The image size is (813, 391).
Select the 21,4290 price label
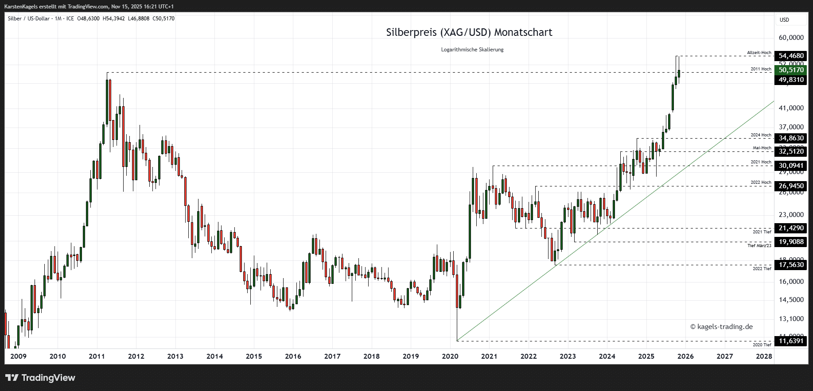click(791, 228)
